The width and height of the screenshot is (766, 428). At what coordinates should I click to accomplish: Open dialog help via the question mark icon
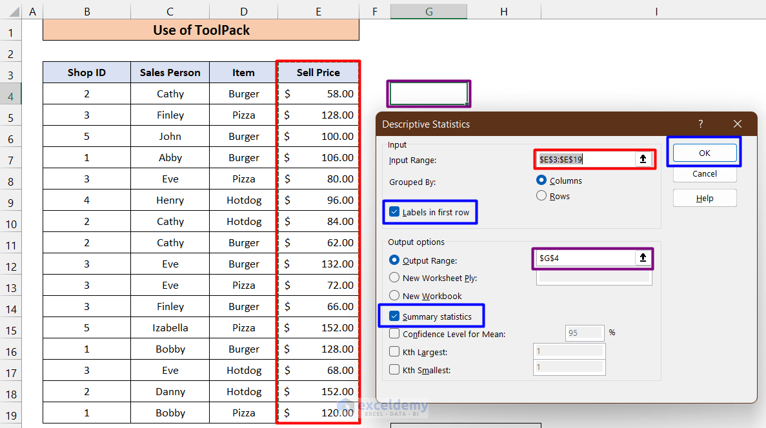(700, 124)
